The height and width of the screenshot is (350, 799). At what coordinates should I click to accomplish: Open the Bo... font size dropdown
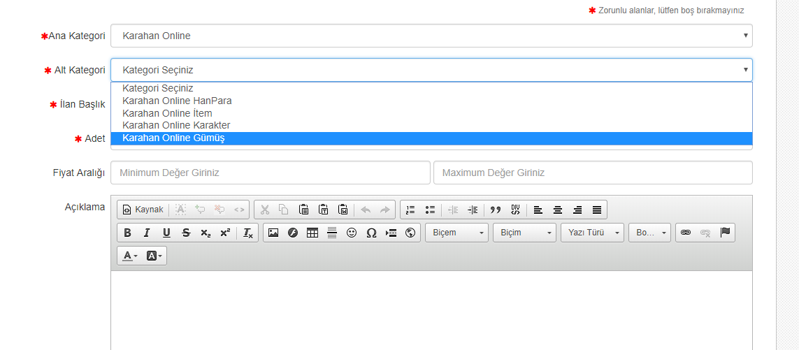tap(649, 233)
